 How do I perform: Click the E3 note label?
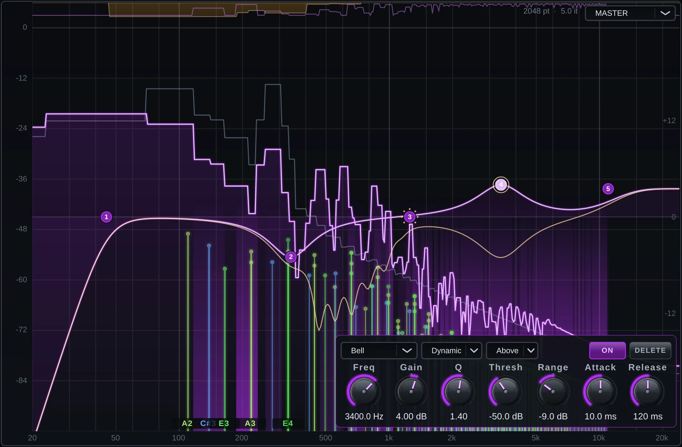tap(224, 423)
